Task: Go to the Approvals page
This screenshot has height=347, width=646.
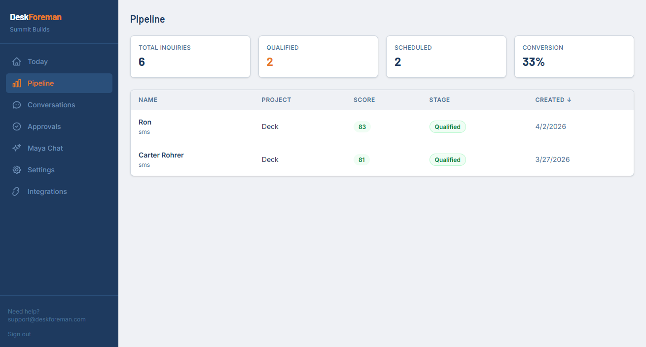Action: (x=44, y=126)
